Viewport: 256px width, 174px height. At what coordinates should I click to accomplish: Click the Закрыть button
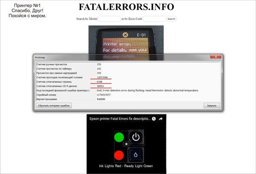(x=211, y=105)
